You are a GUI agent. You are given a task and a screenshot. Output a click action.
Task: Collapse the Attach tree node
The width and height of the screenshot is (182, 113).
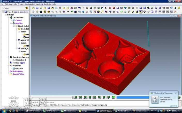tap(14, 26)
